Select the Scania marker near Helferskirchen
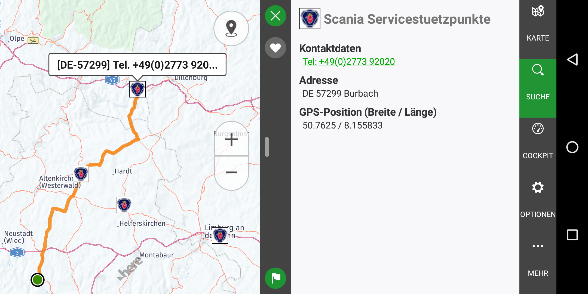The height and width of the screenshot is (294, 588). pos(124,205)
